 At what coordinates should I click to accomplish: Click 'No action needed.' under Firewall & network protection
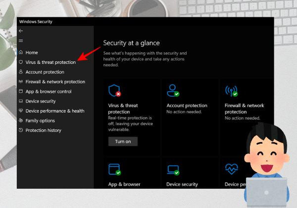pyautogui.click(x=242, y=118)
